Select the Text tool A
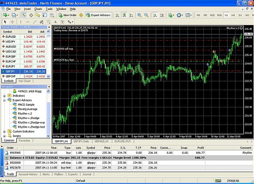Viewport: 254px width, 184px height. click(55, 22)
